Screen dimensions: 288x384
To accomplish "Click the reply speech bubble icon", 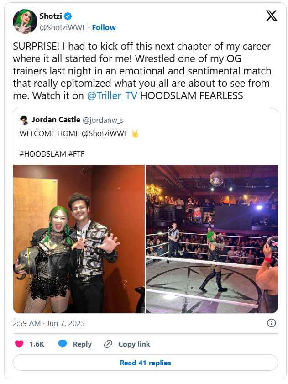I will pyautogui.click(x=63, y=344).
